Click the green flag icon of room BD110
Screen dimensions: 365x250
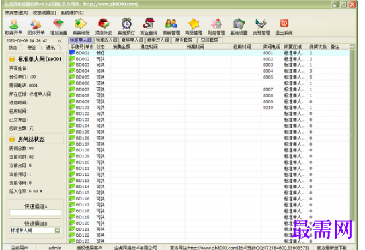(x=72, y=162)
